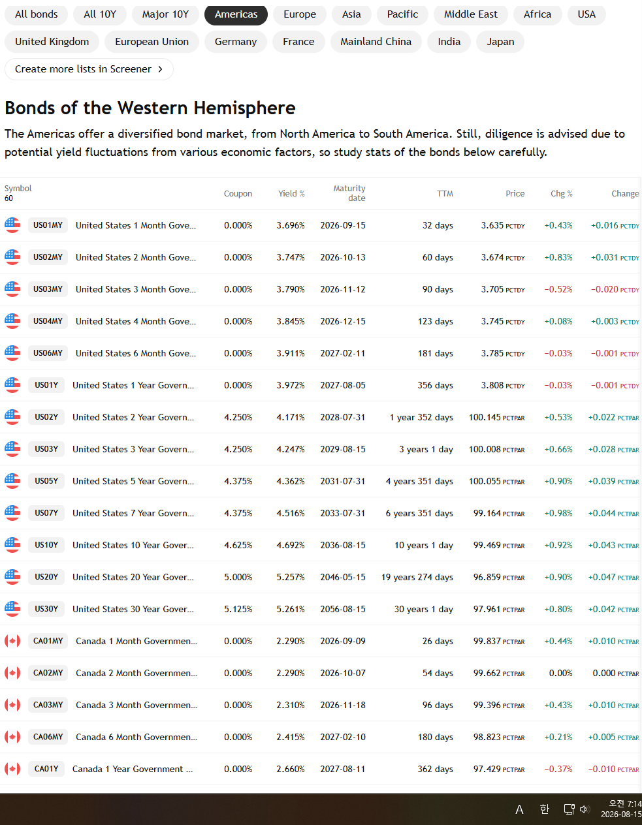
Task: Click the US flag icon for US10Y
Action: point(12,545)
